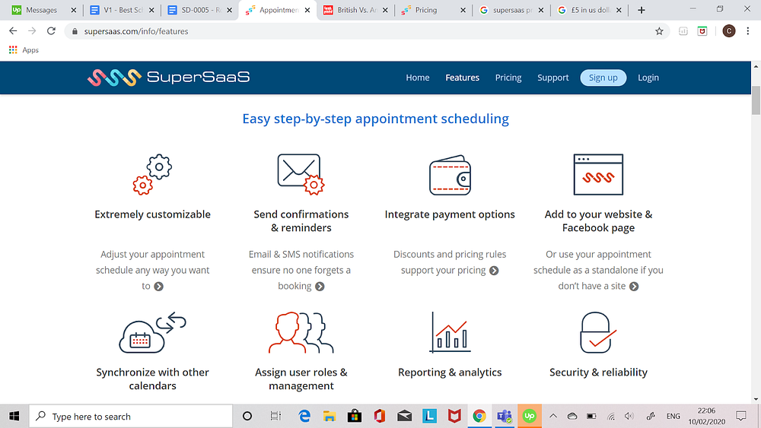The height and width of the screenshot is (428, 761).
Task: Open 'Send confirmations & reminders' heading
Action: tap(301, 221)
